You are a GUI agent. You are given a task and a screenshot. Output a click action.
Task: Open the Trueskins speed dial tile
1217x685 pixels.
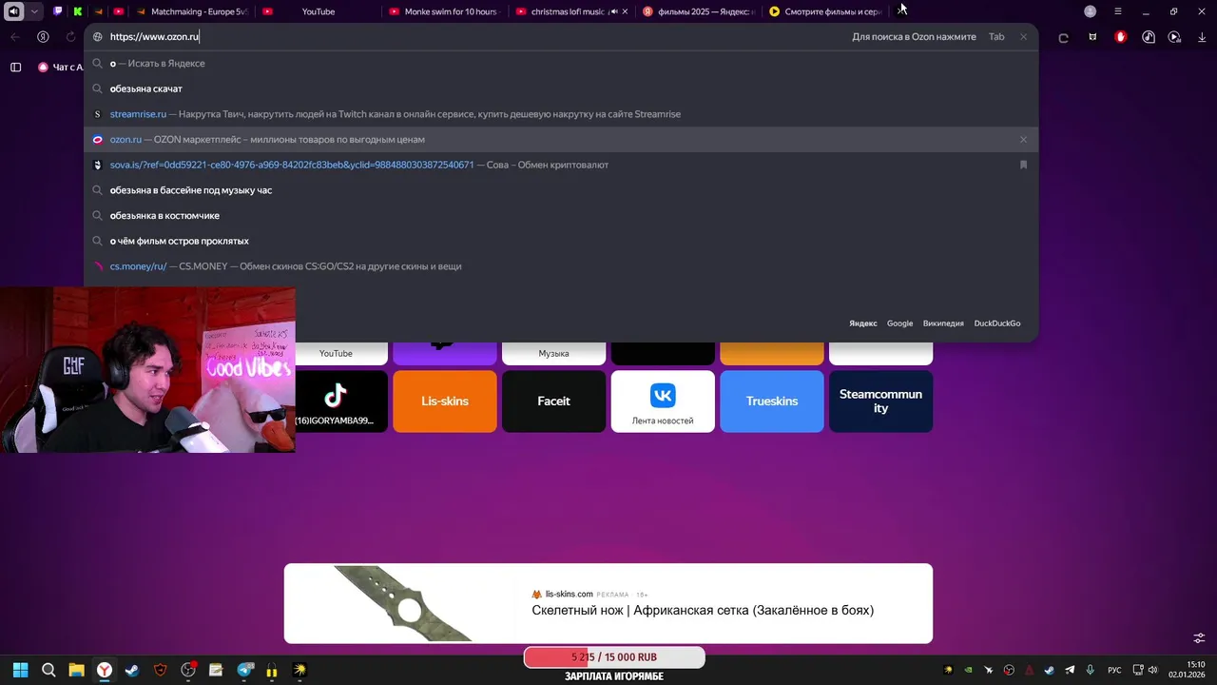[772, 401]
